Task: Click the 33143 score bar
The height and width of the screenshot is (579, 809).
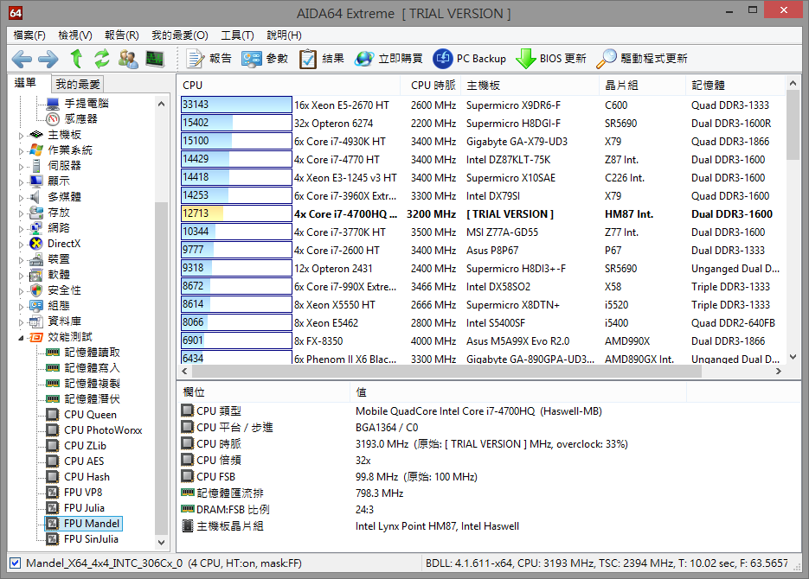Action: [236, 105]
